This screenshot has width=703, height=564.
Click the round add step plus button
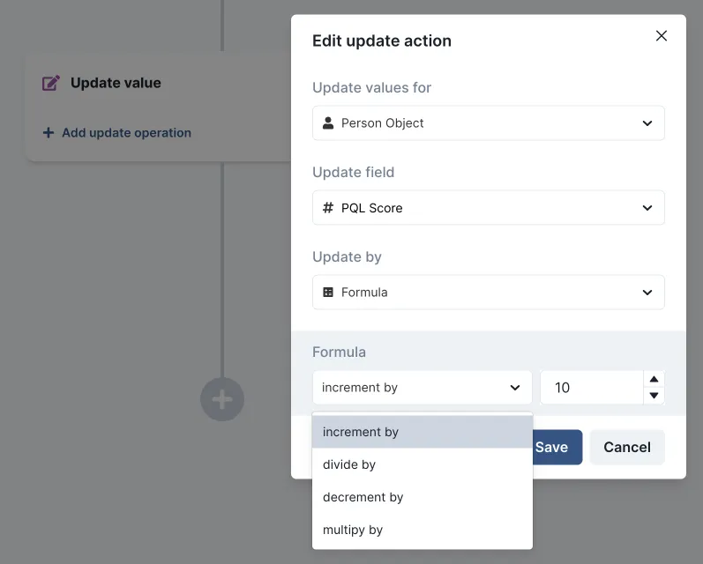click(222, 400)
